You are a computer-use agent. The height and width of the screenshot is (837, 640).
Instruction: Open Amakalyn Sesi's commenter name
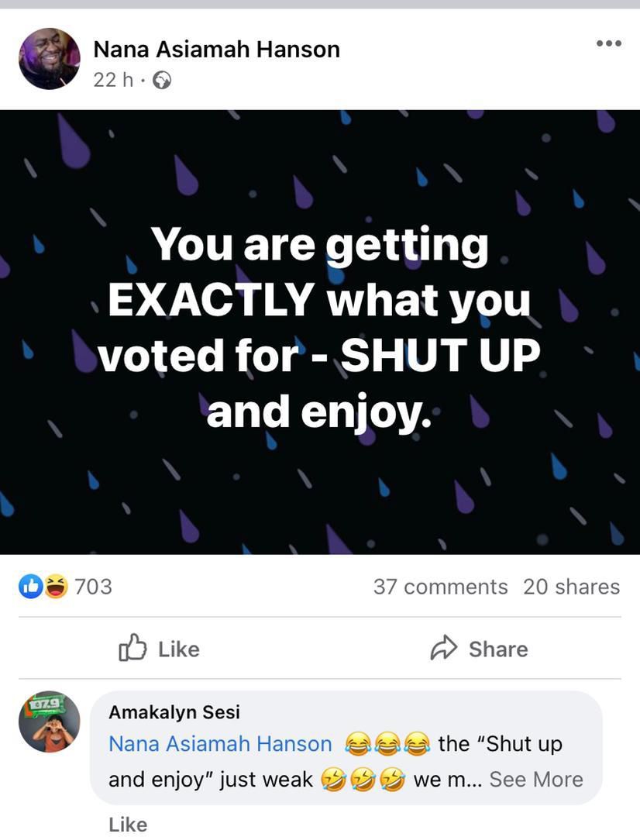[x=174, y=711]
